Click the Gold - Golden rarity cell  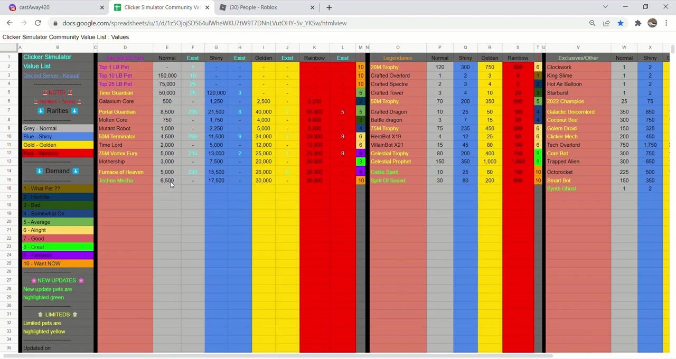(58, 145)
